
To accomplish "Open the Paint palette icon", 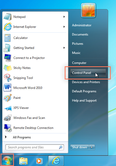I will pos(8,98).
